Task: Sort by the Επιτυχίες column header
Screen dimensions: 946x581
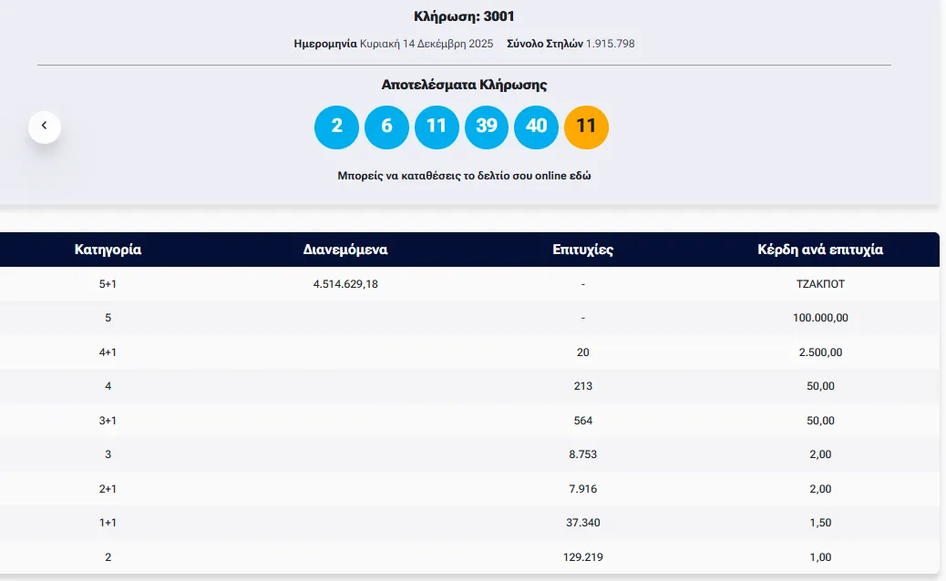Action: 582,250
